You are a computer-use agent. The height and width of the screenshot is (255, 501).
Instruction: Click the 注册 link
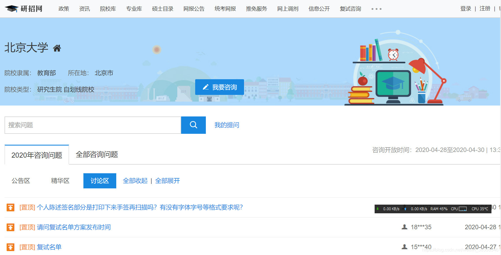485,9
